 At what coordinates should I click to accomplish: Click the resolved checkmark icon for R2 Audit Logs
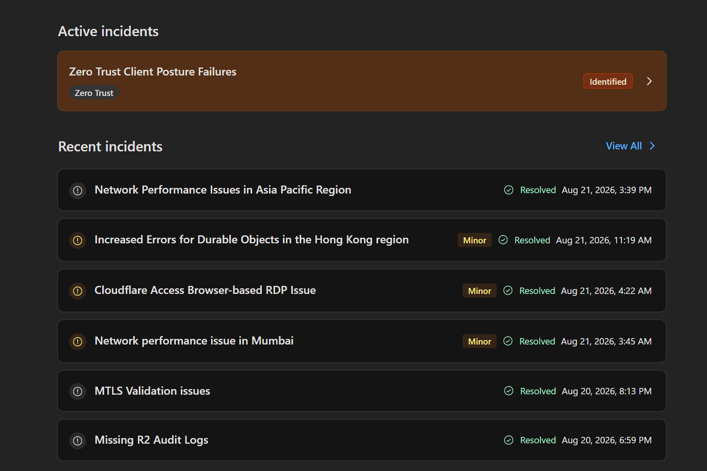[x=509, y=440]
